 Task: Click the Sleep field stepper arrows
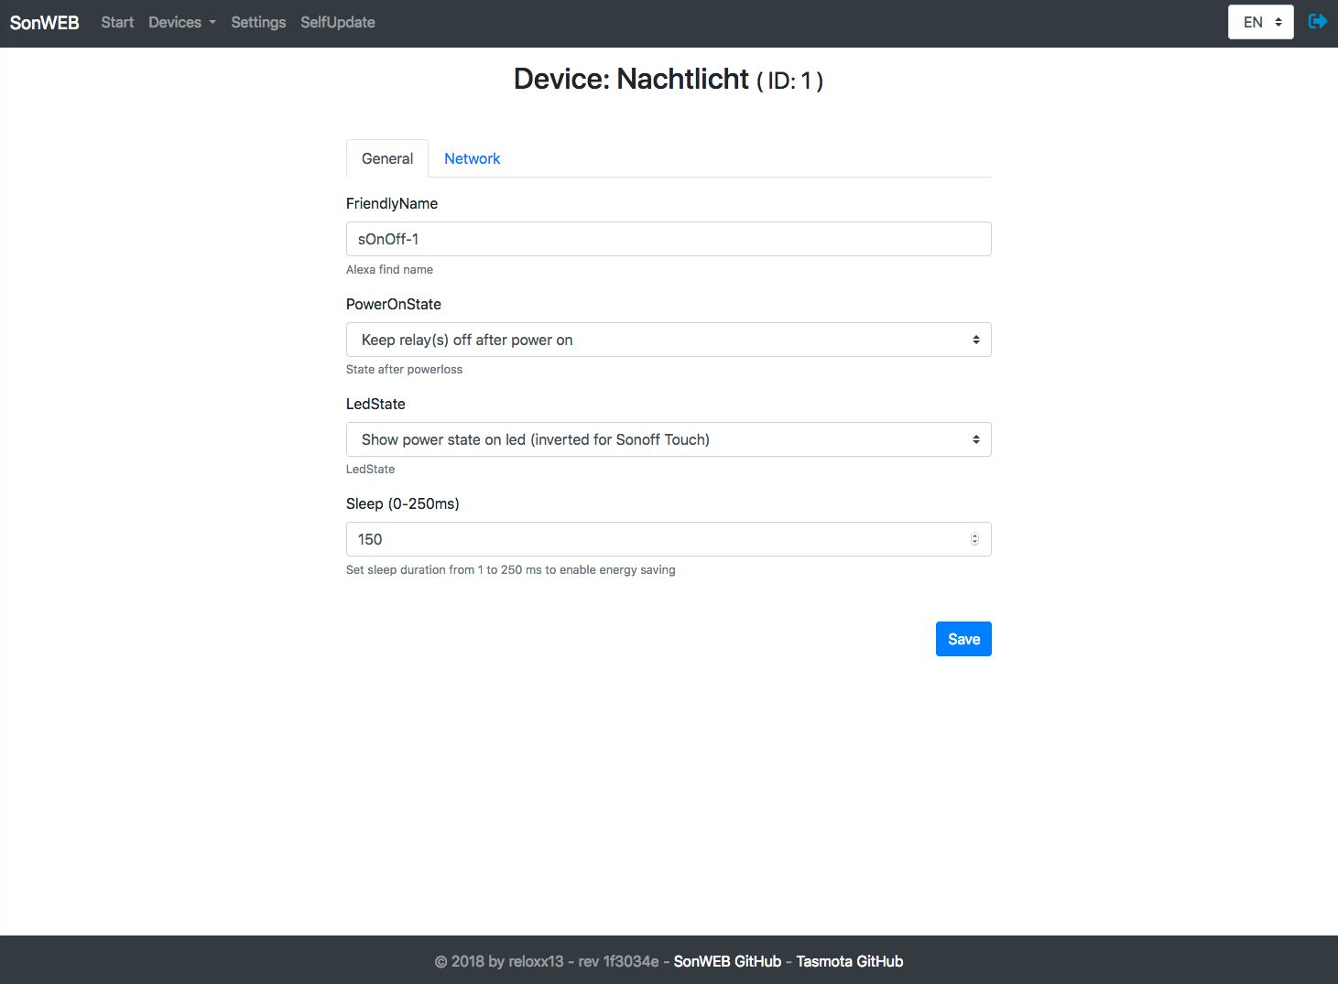click(x=974, y=539)
